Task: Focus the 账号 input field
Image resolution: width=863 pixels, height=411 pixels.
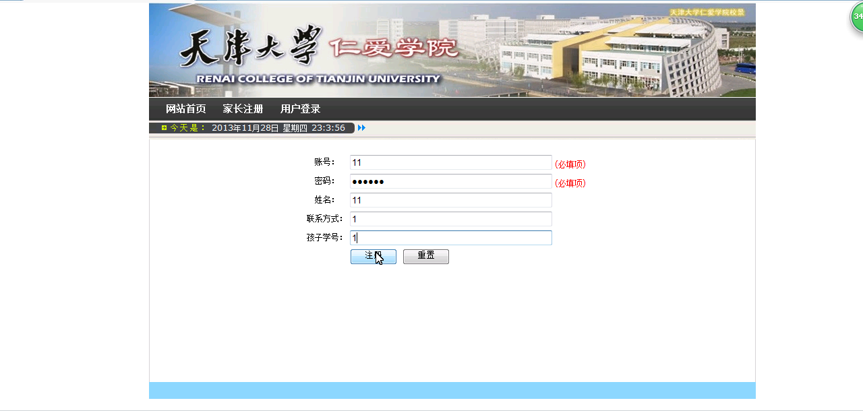Action: [x=451, y=162]
